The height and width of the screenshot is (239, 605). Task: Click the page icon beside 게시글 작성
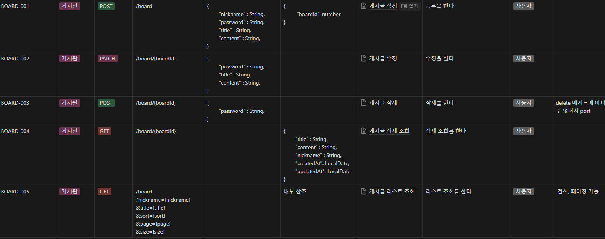[x=364, y=6]
